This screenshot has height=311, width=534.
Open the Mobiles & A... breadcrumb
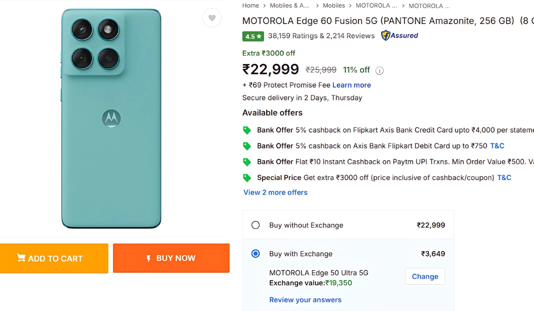pos(289,6)
